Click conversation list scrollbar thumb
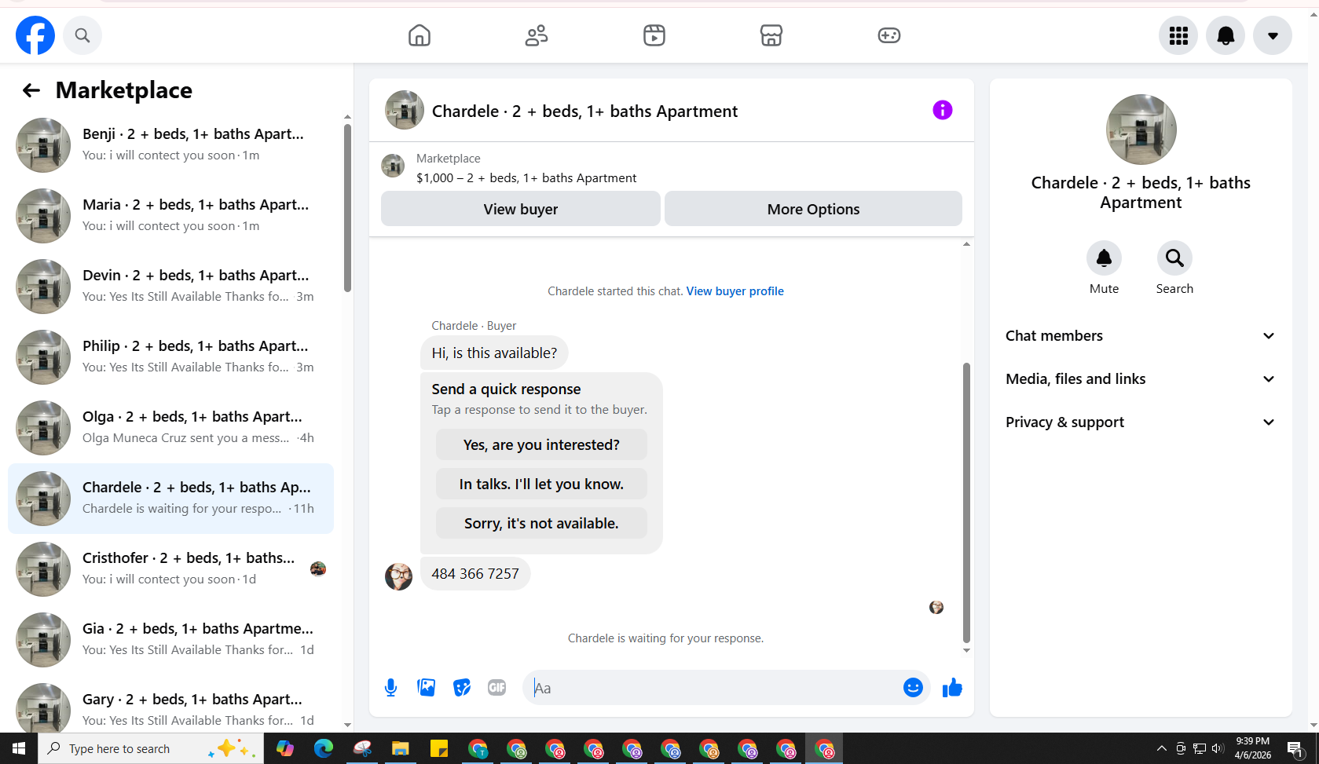The height and width of the screenshot is (764, 1319). point(347,207)
